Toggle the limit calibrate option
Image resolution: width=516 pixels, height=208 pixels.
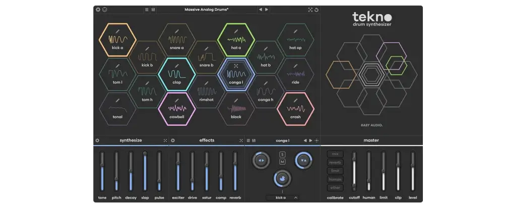pyautogui.click(x=335, y=171)
